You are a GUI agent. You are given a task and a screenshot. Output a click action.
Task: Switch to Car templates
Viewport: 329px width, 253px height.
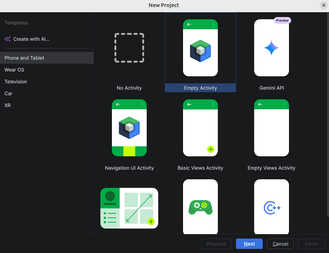47,93
